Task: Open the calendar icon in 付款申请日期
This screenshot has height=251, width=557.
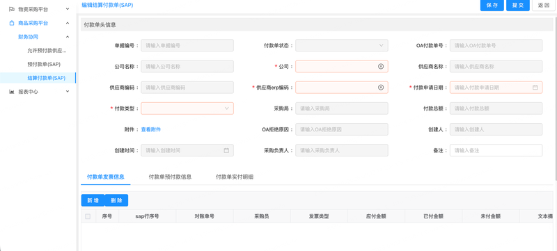Action: (x=535, y=87)
